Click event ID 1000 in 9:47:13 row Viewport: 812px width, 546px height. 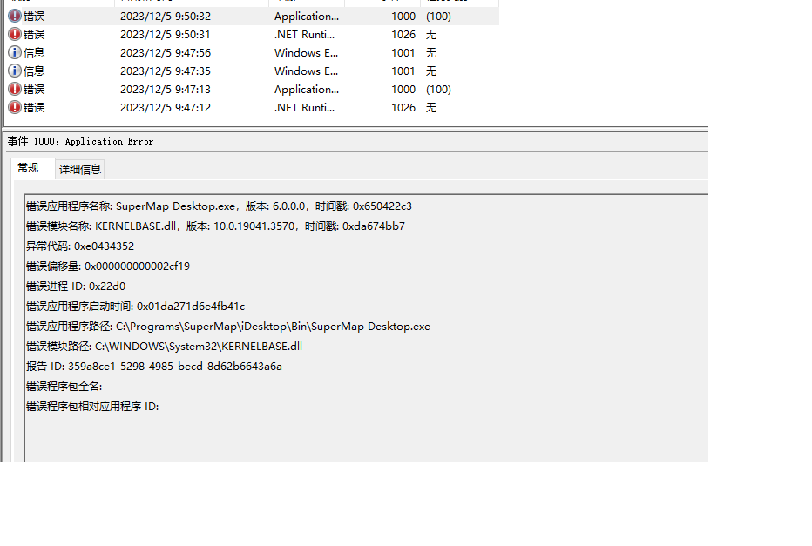pyautogui.click(x=403, y=90)
